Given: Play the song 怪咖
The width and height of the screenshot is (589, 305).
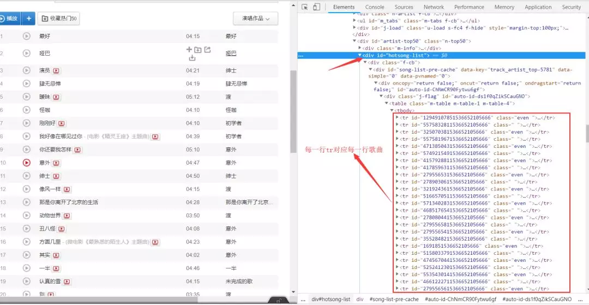Looking at the screenshot, I should pyautogui.click(x=26, y=110).
